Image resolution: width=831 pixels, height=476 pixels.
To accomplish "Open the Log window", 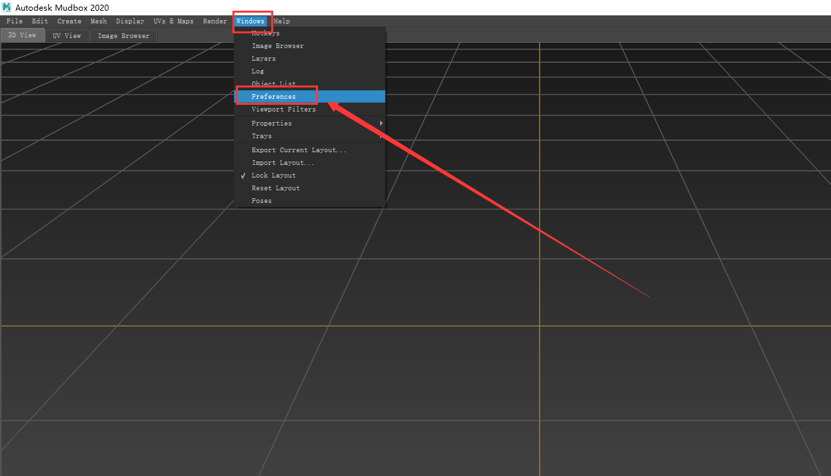I will (x=259, y=71).
